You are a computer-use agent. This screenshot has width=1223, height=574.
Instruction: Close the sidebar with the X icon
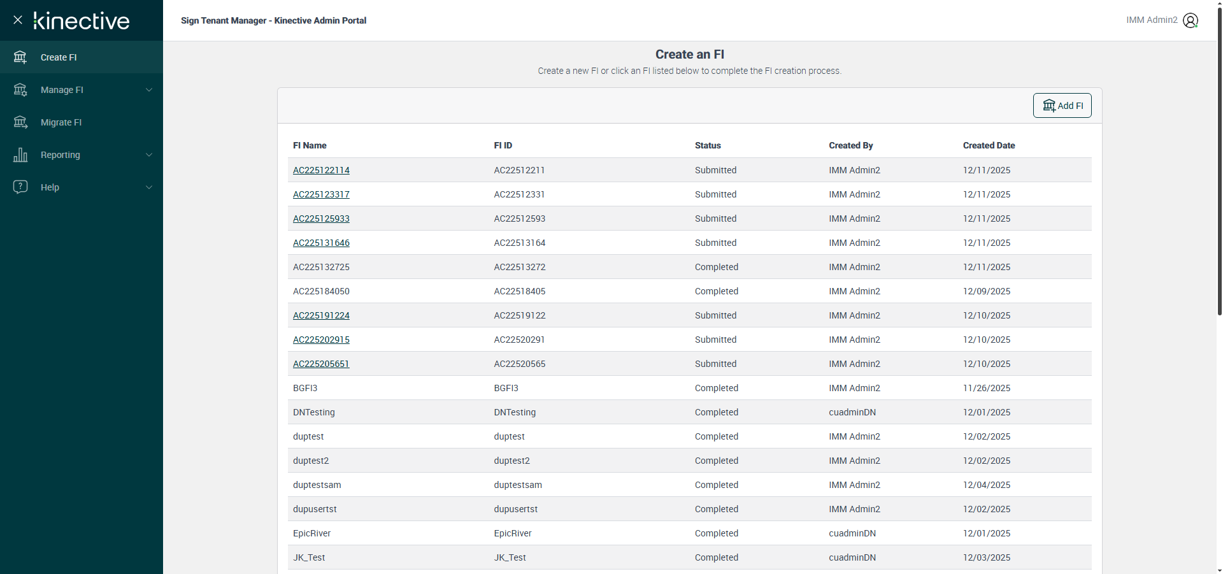[x=18, y=20]
